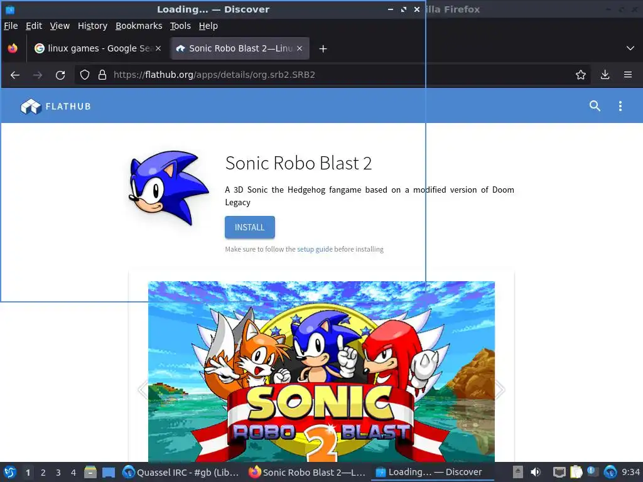
Task: Minimize the Discover window
Action: [391, 9]
